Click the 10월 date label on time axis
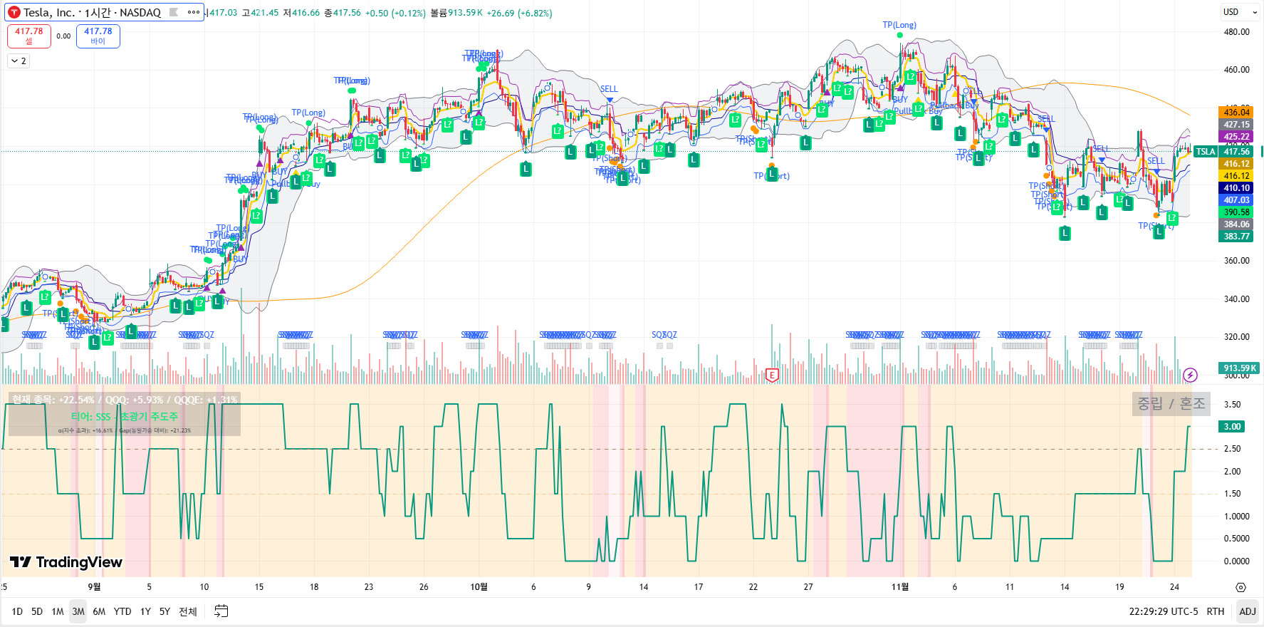This screenshot has height=627, width=1264. click(479, 587)
